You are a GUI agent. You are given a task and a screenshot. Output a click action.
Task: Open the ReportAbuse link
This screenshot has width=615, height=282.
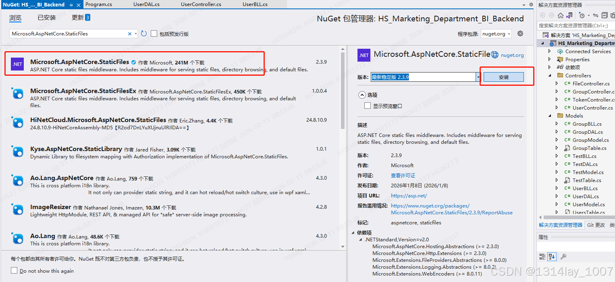pos(452,209)
